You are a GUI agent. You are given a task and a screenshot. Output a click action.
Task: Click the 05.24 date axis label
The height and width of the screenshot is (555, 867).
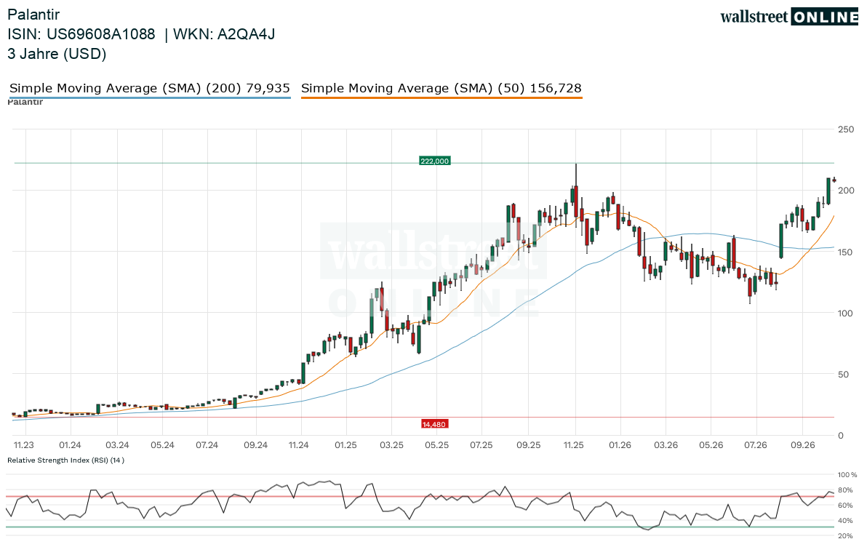tap(163, 445)
